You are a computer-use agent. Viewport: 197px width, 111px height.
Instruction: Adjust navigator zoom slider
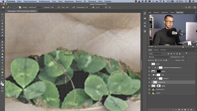click(183, 47)
